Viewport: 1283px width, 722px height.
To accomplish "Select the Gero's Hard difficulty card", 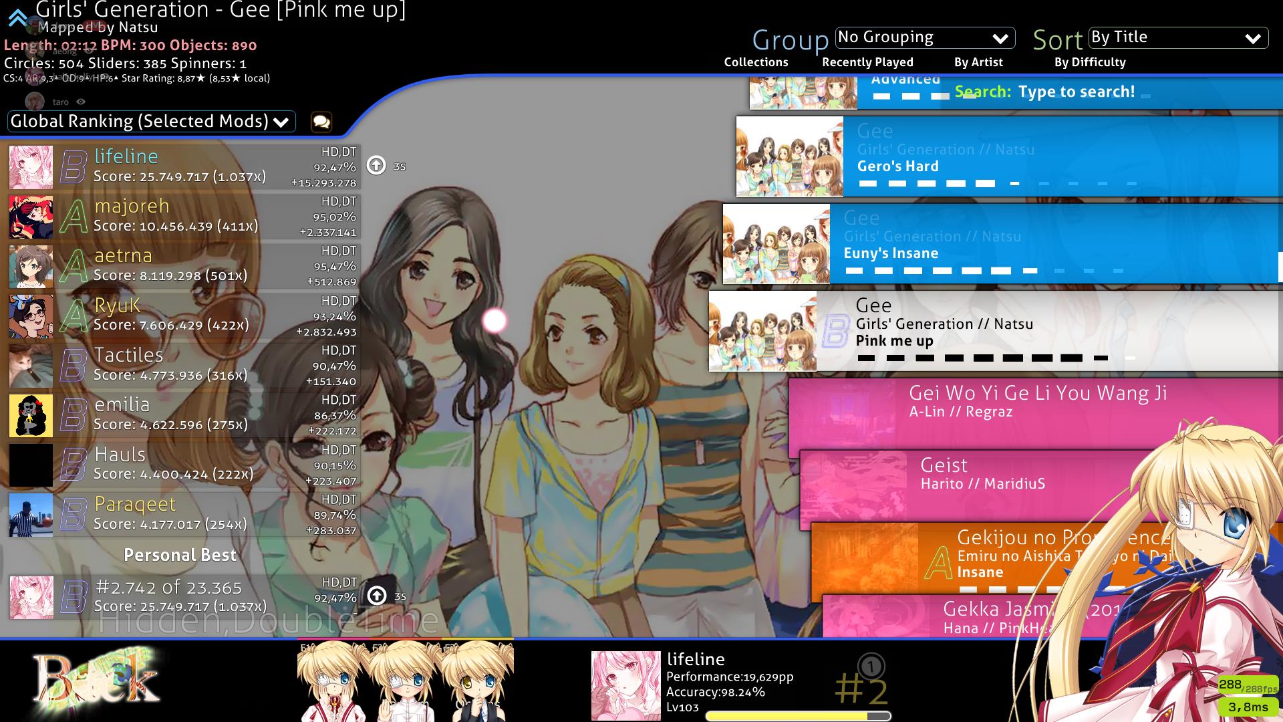I will pos(1009,156).
